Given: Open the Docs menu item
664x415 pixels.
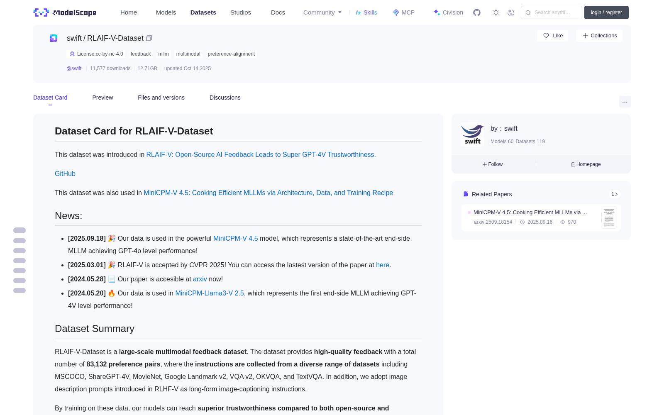Looking at the screenshot, I should tap(278, 12).
